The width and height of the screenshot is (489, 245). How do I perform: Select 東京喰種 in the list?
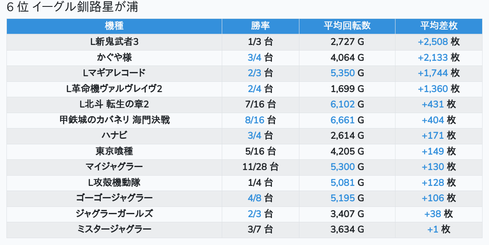[114, 151]
